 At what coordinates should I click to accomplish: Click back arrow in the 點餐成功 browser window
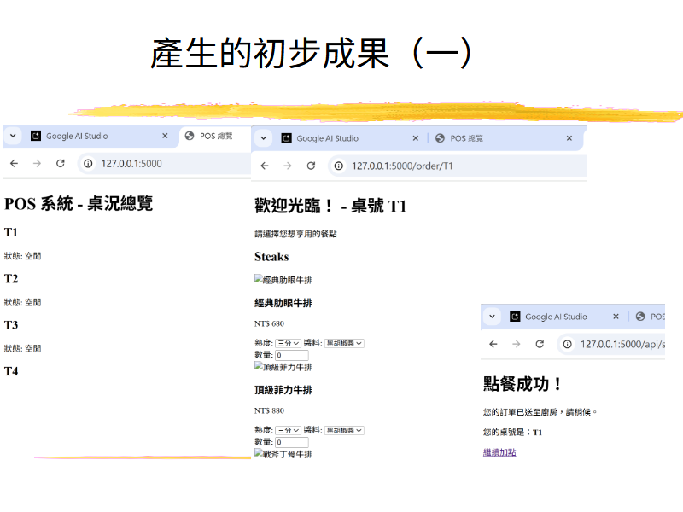(x=493, y=344)
